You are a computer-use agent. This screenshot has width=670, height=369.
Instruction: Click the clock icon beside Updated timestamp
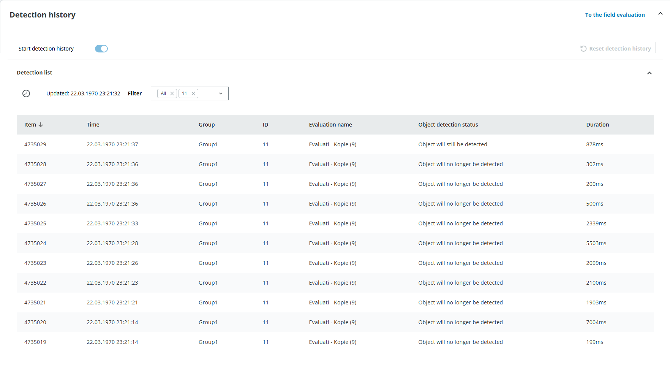pyautogui.click(x=26, y=93)
